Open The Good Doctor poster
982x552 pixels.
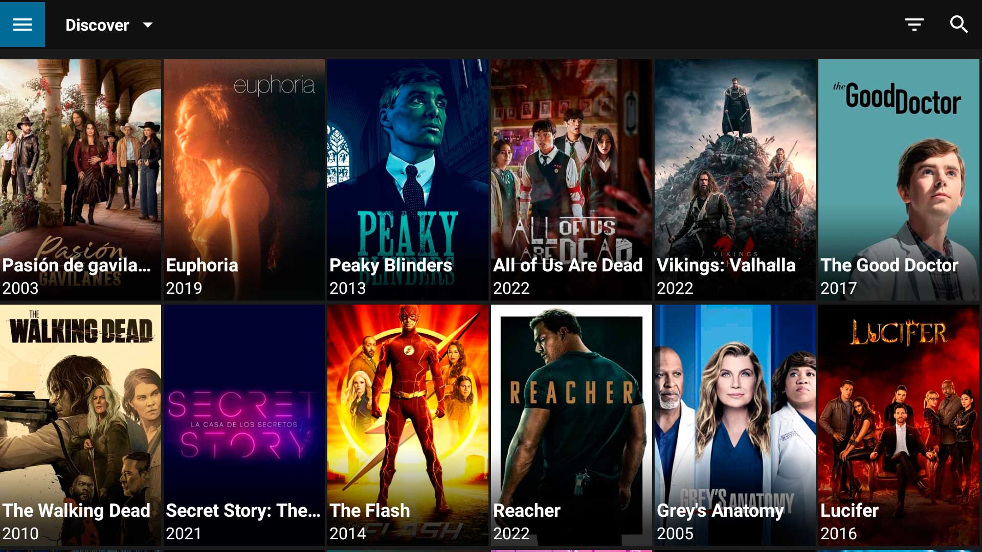coord(899,180)
